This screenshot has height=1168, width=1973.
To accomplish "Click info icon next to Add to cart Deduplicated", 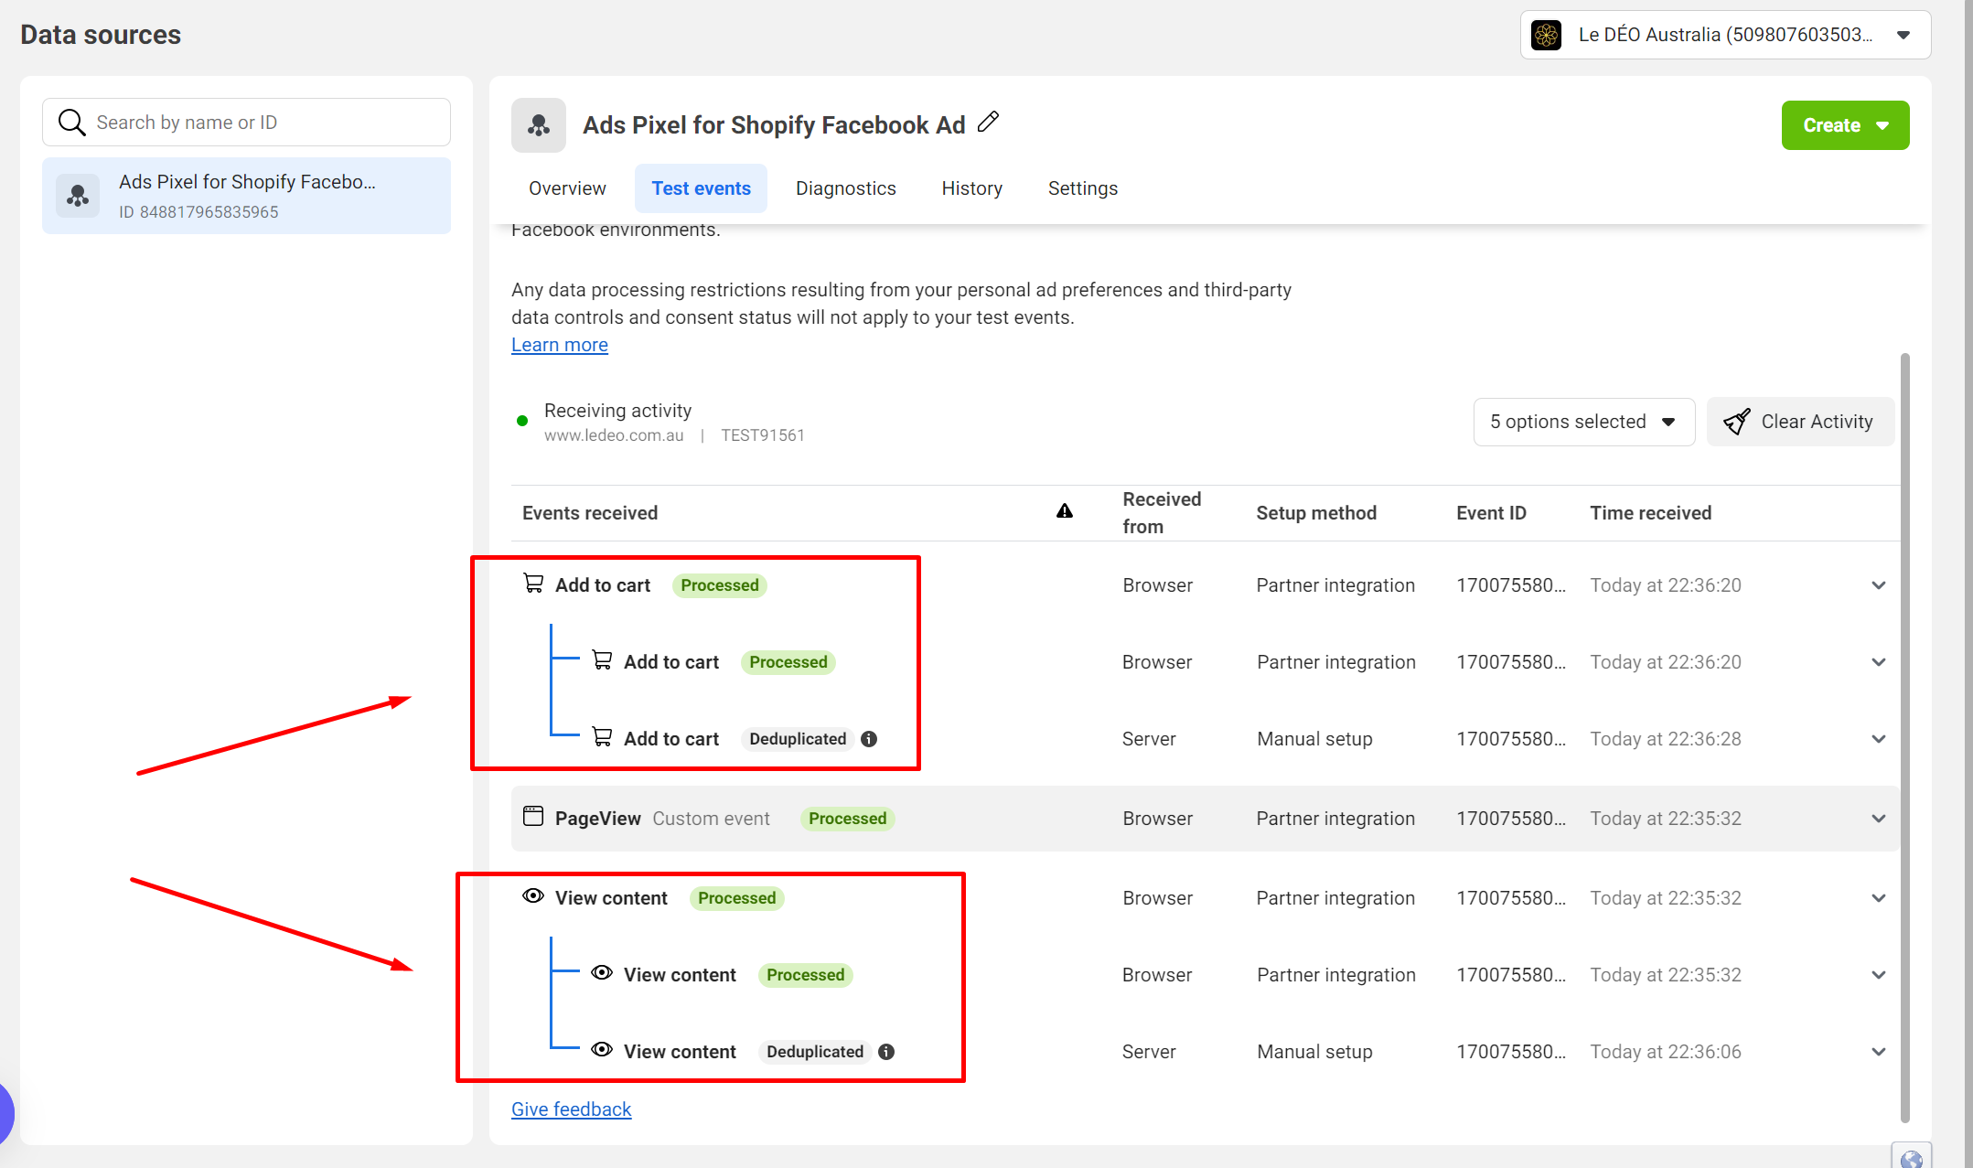I will click(869, 739).
